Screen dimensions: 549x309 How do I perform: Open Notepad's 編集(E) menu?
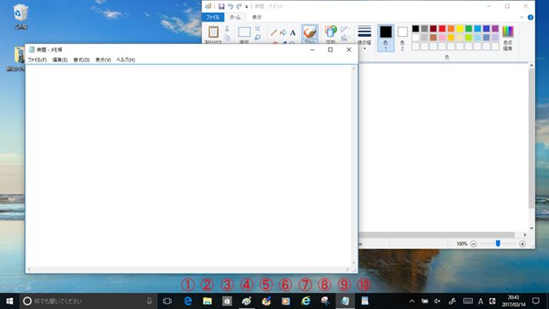(x=60, y=60)
